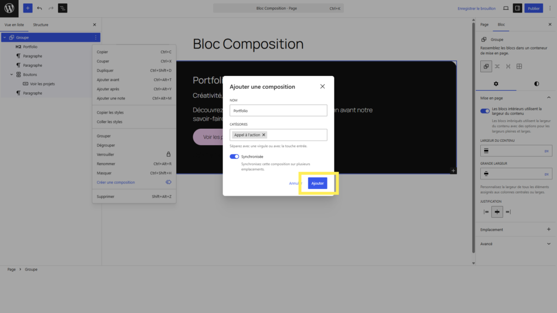Viewport: 557px width, 313px height.
Task: Select the Group variation icon in sidebar
Action: 486,66
